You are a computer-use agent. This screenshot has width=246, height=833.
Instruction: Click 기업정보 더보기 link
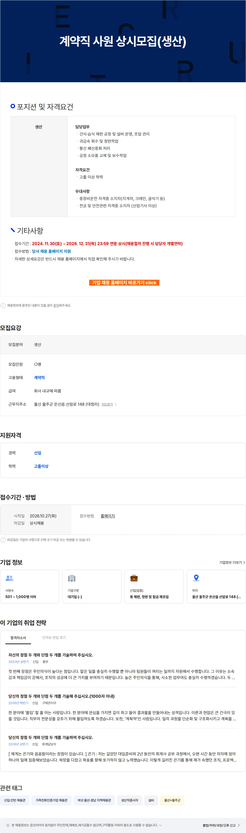point(230,562)
